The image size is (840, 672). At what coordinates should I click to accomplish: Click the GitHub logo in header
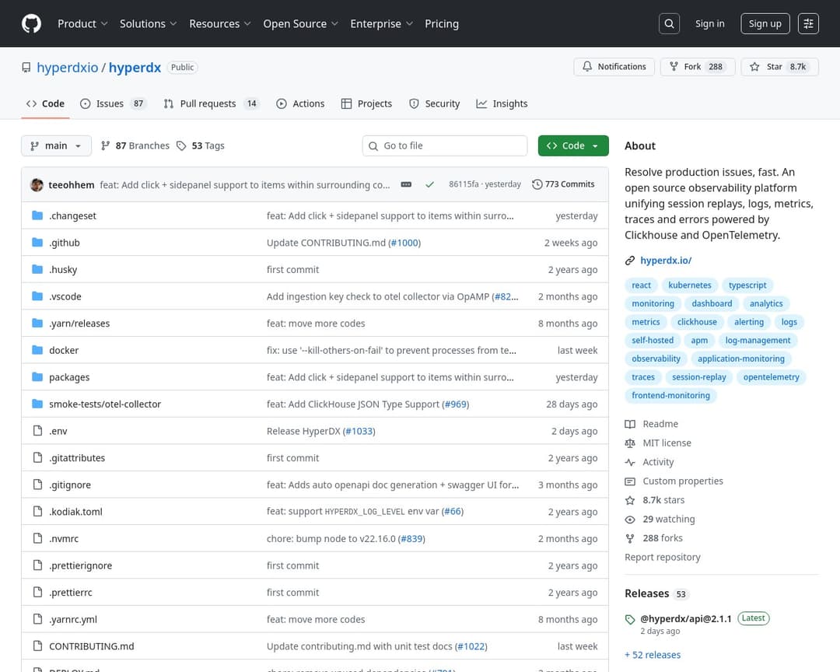click(x=31, y=24)
